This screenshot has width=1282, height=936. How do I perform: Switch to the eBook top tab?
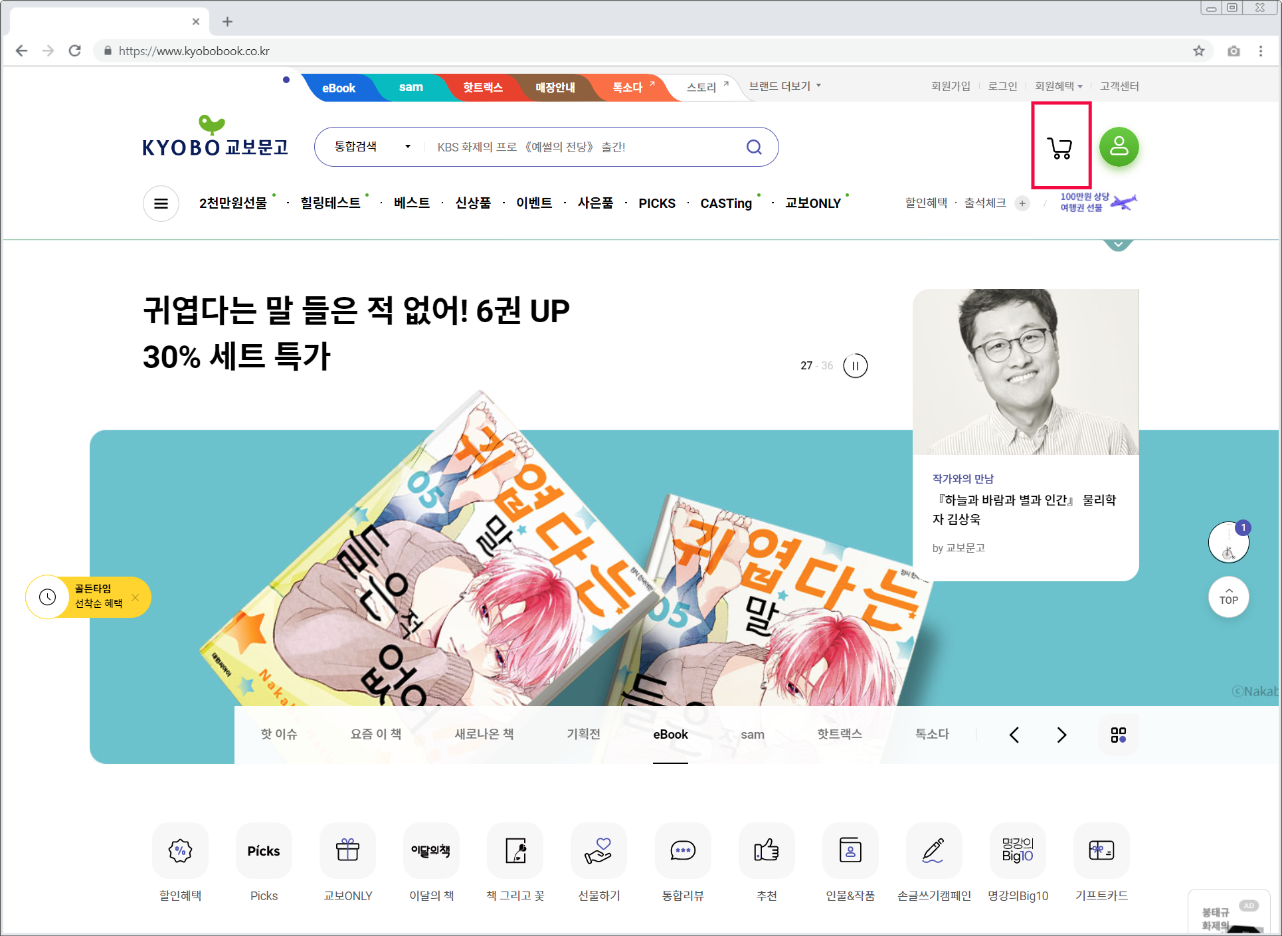click(x=339, y=88)
